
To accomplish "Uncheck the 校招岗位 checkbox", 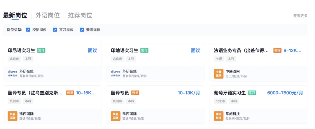I will pos(28,30).
